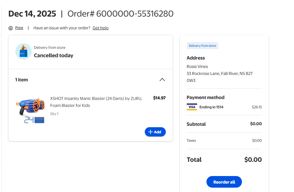Click the Reorder all button

224,182
